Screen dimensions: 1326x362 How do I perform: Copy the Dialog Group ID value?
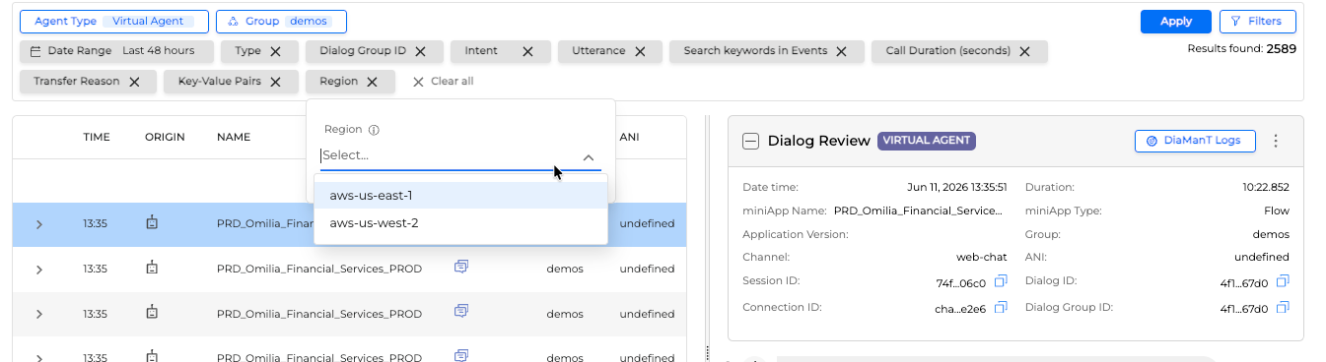pos(1283,307)
